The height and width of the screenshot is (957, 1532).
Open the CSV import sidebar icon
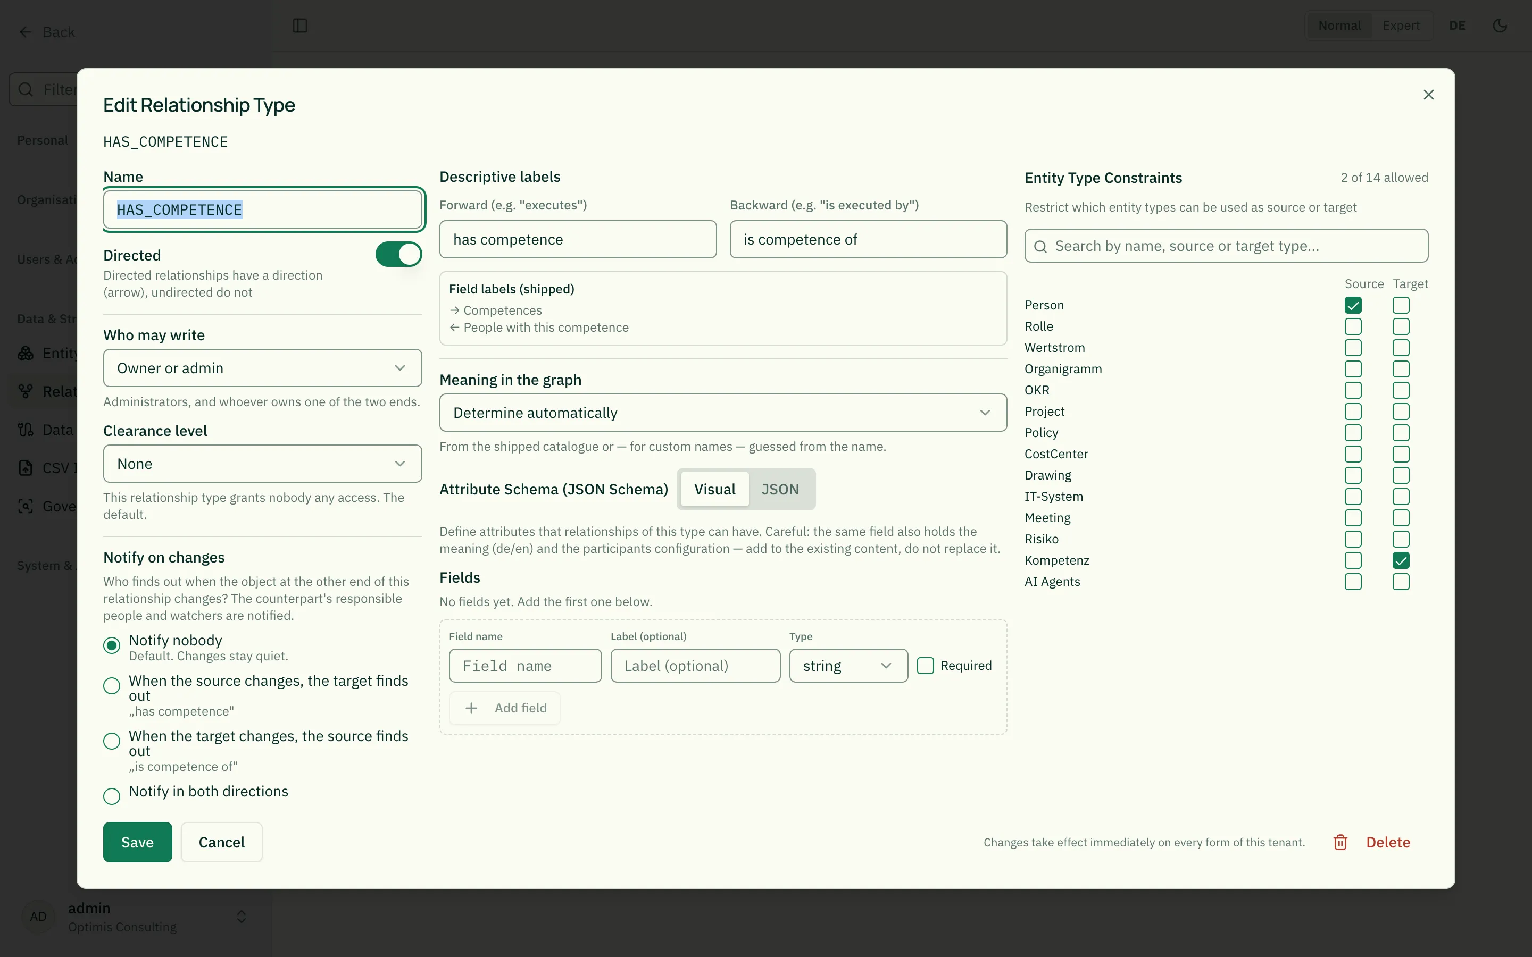click(26, 468)
